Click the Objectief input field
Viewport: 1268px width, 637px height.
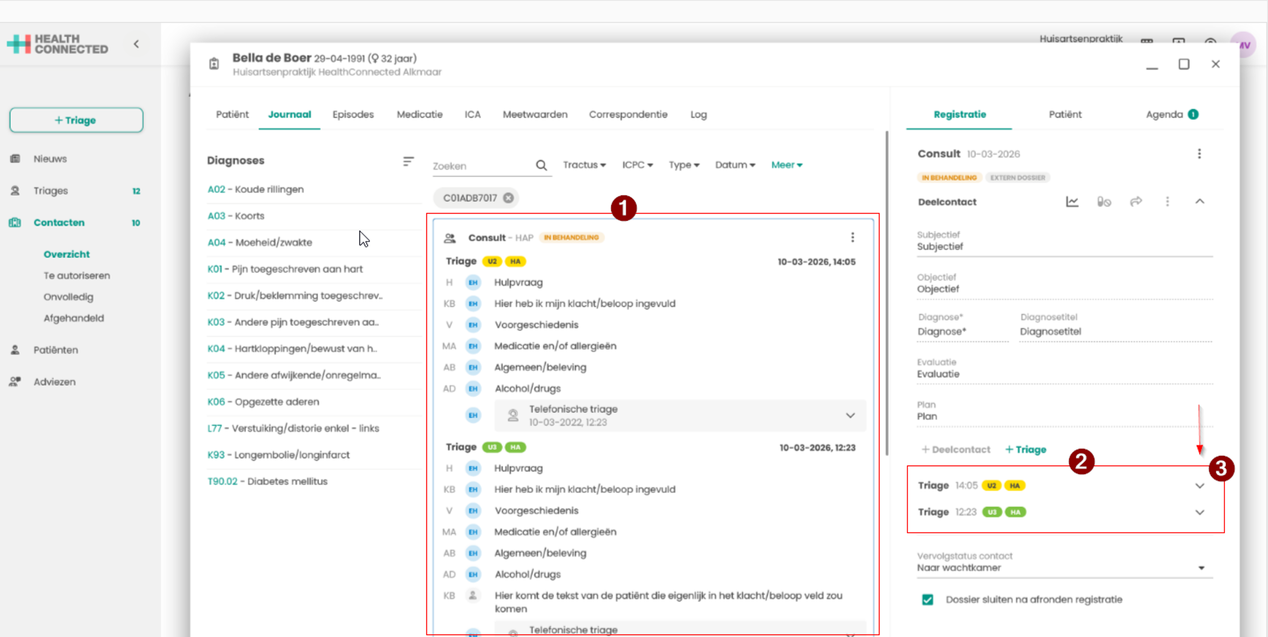pyautogui.click(x=1064, y=285)
